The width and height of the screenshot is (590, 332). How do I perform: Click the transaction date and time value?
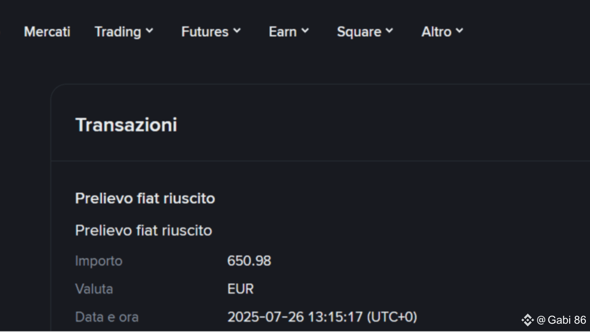tap(322, 317)
